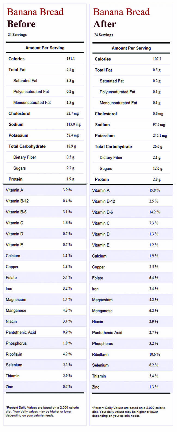Image resolution: width=177 pixels, height=432 pixels.
Task: Click the bold "Before" heading
Action: (21, 24)
